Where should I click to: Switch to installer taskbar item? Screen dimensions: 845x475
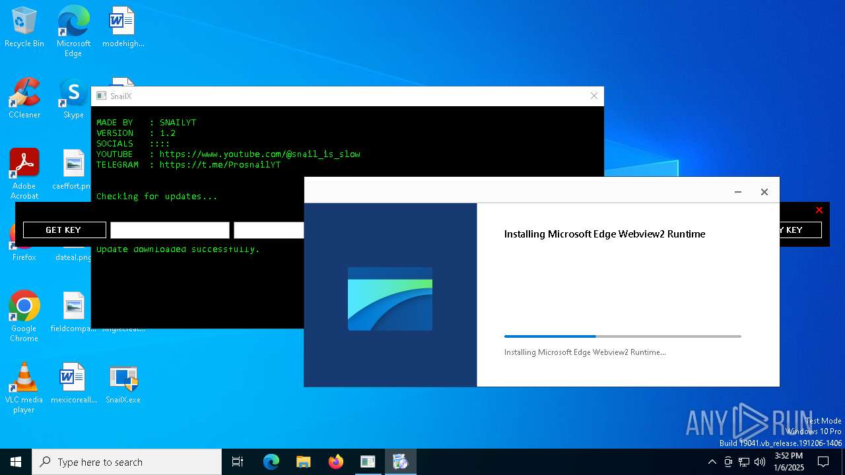pyautogui.click(x=400, y=462)
